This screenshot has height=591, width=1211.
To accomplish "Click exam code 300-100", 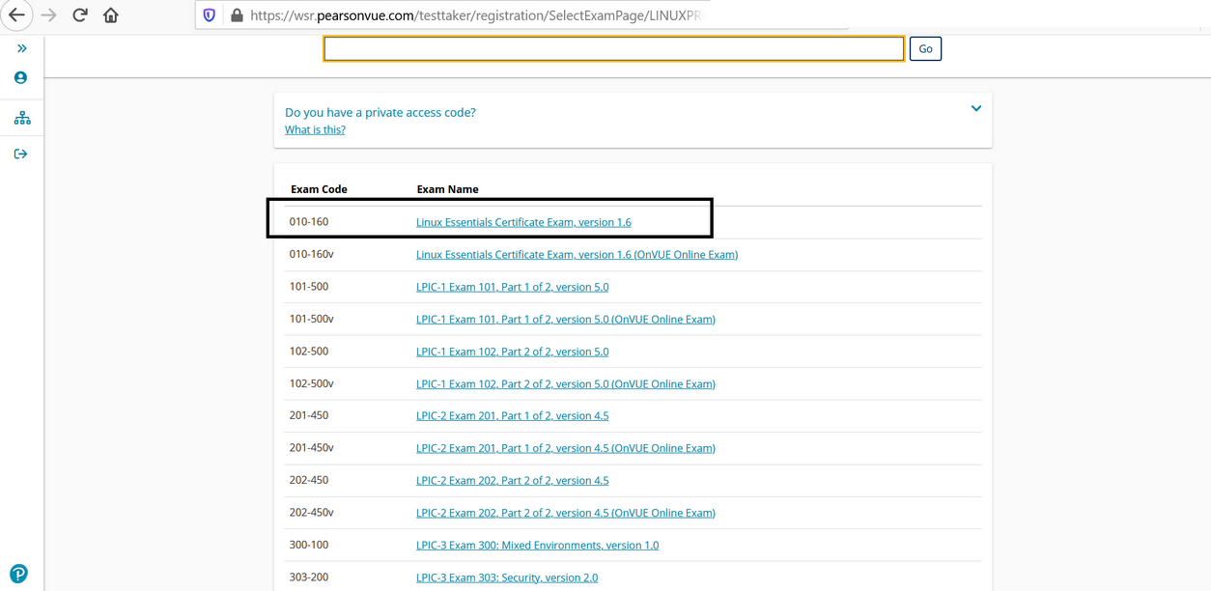I will click(309, 545).
